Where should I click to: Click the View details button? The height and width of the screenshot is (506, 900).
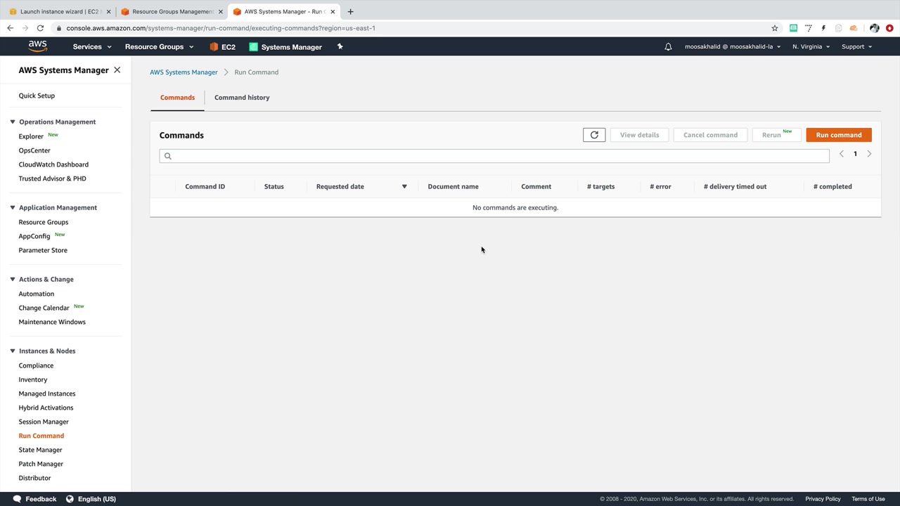click(639, 135)
